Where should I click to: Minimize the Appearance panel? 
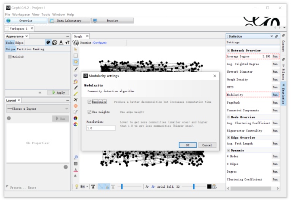click(x=67, y=36)
